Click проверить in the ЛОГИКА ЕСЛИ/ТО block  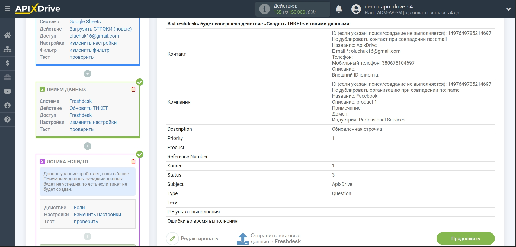pyautogui.click(x=86, y=222)
